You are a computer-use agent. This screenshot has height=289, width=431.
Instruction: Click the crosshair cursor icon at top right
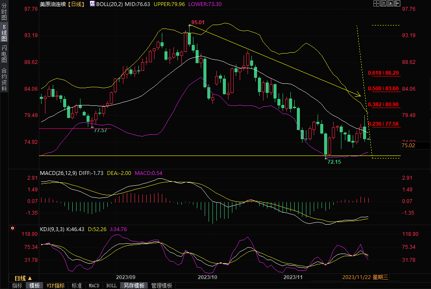pyautogui.click(x=376, y=3)
